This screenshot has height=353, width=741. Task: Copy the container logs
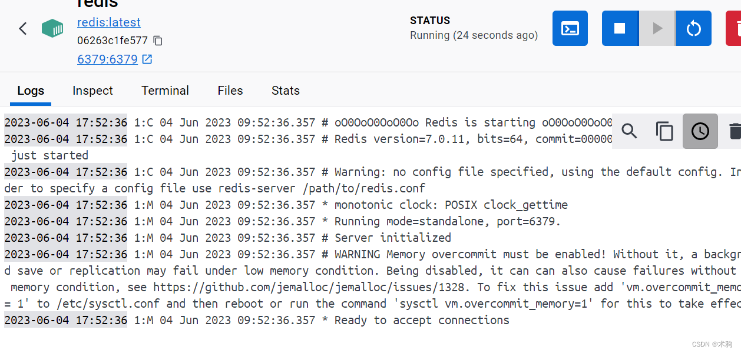[664, 131]
